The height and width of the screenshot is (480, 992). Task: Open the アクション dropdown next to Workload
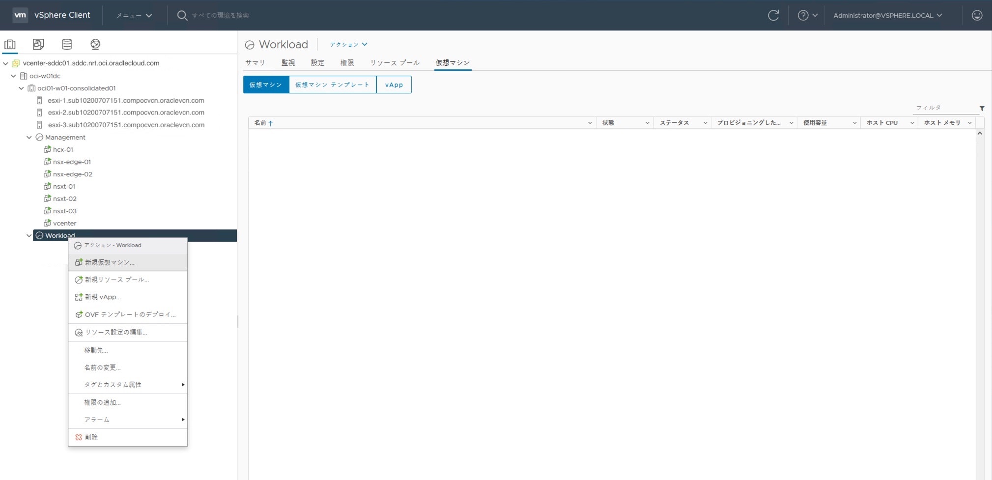[x=348, y=45]
